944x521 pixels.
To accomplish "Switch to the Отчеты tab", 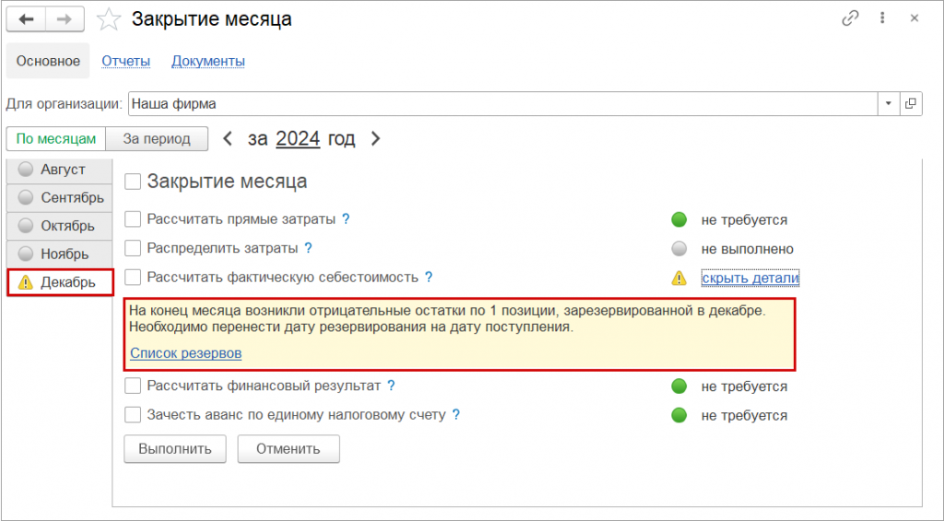I will click(125, 61).
